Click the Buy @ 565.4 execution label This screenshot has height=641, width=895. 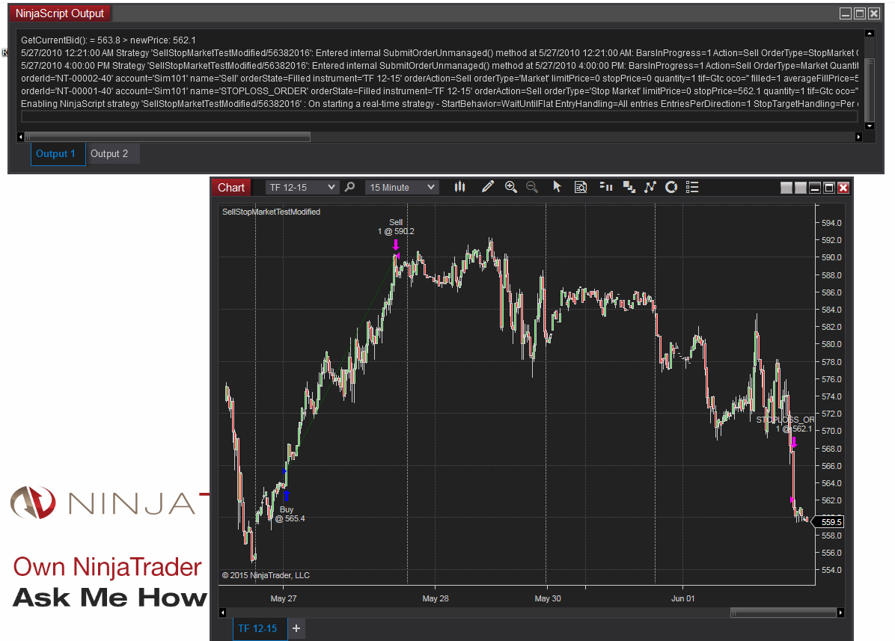coord(290,514)
